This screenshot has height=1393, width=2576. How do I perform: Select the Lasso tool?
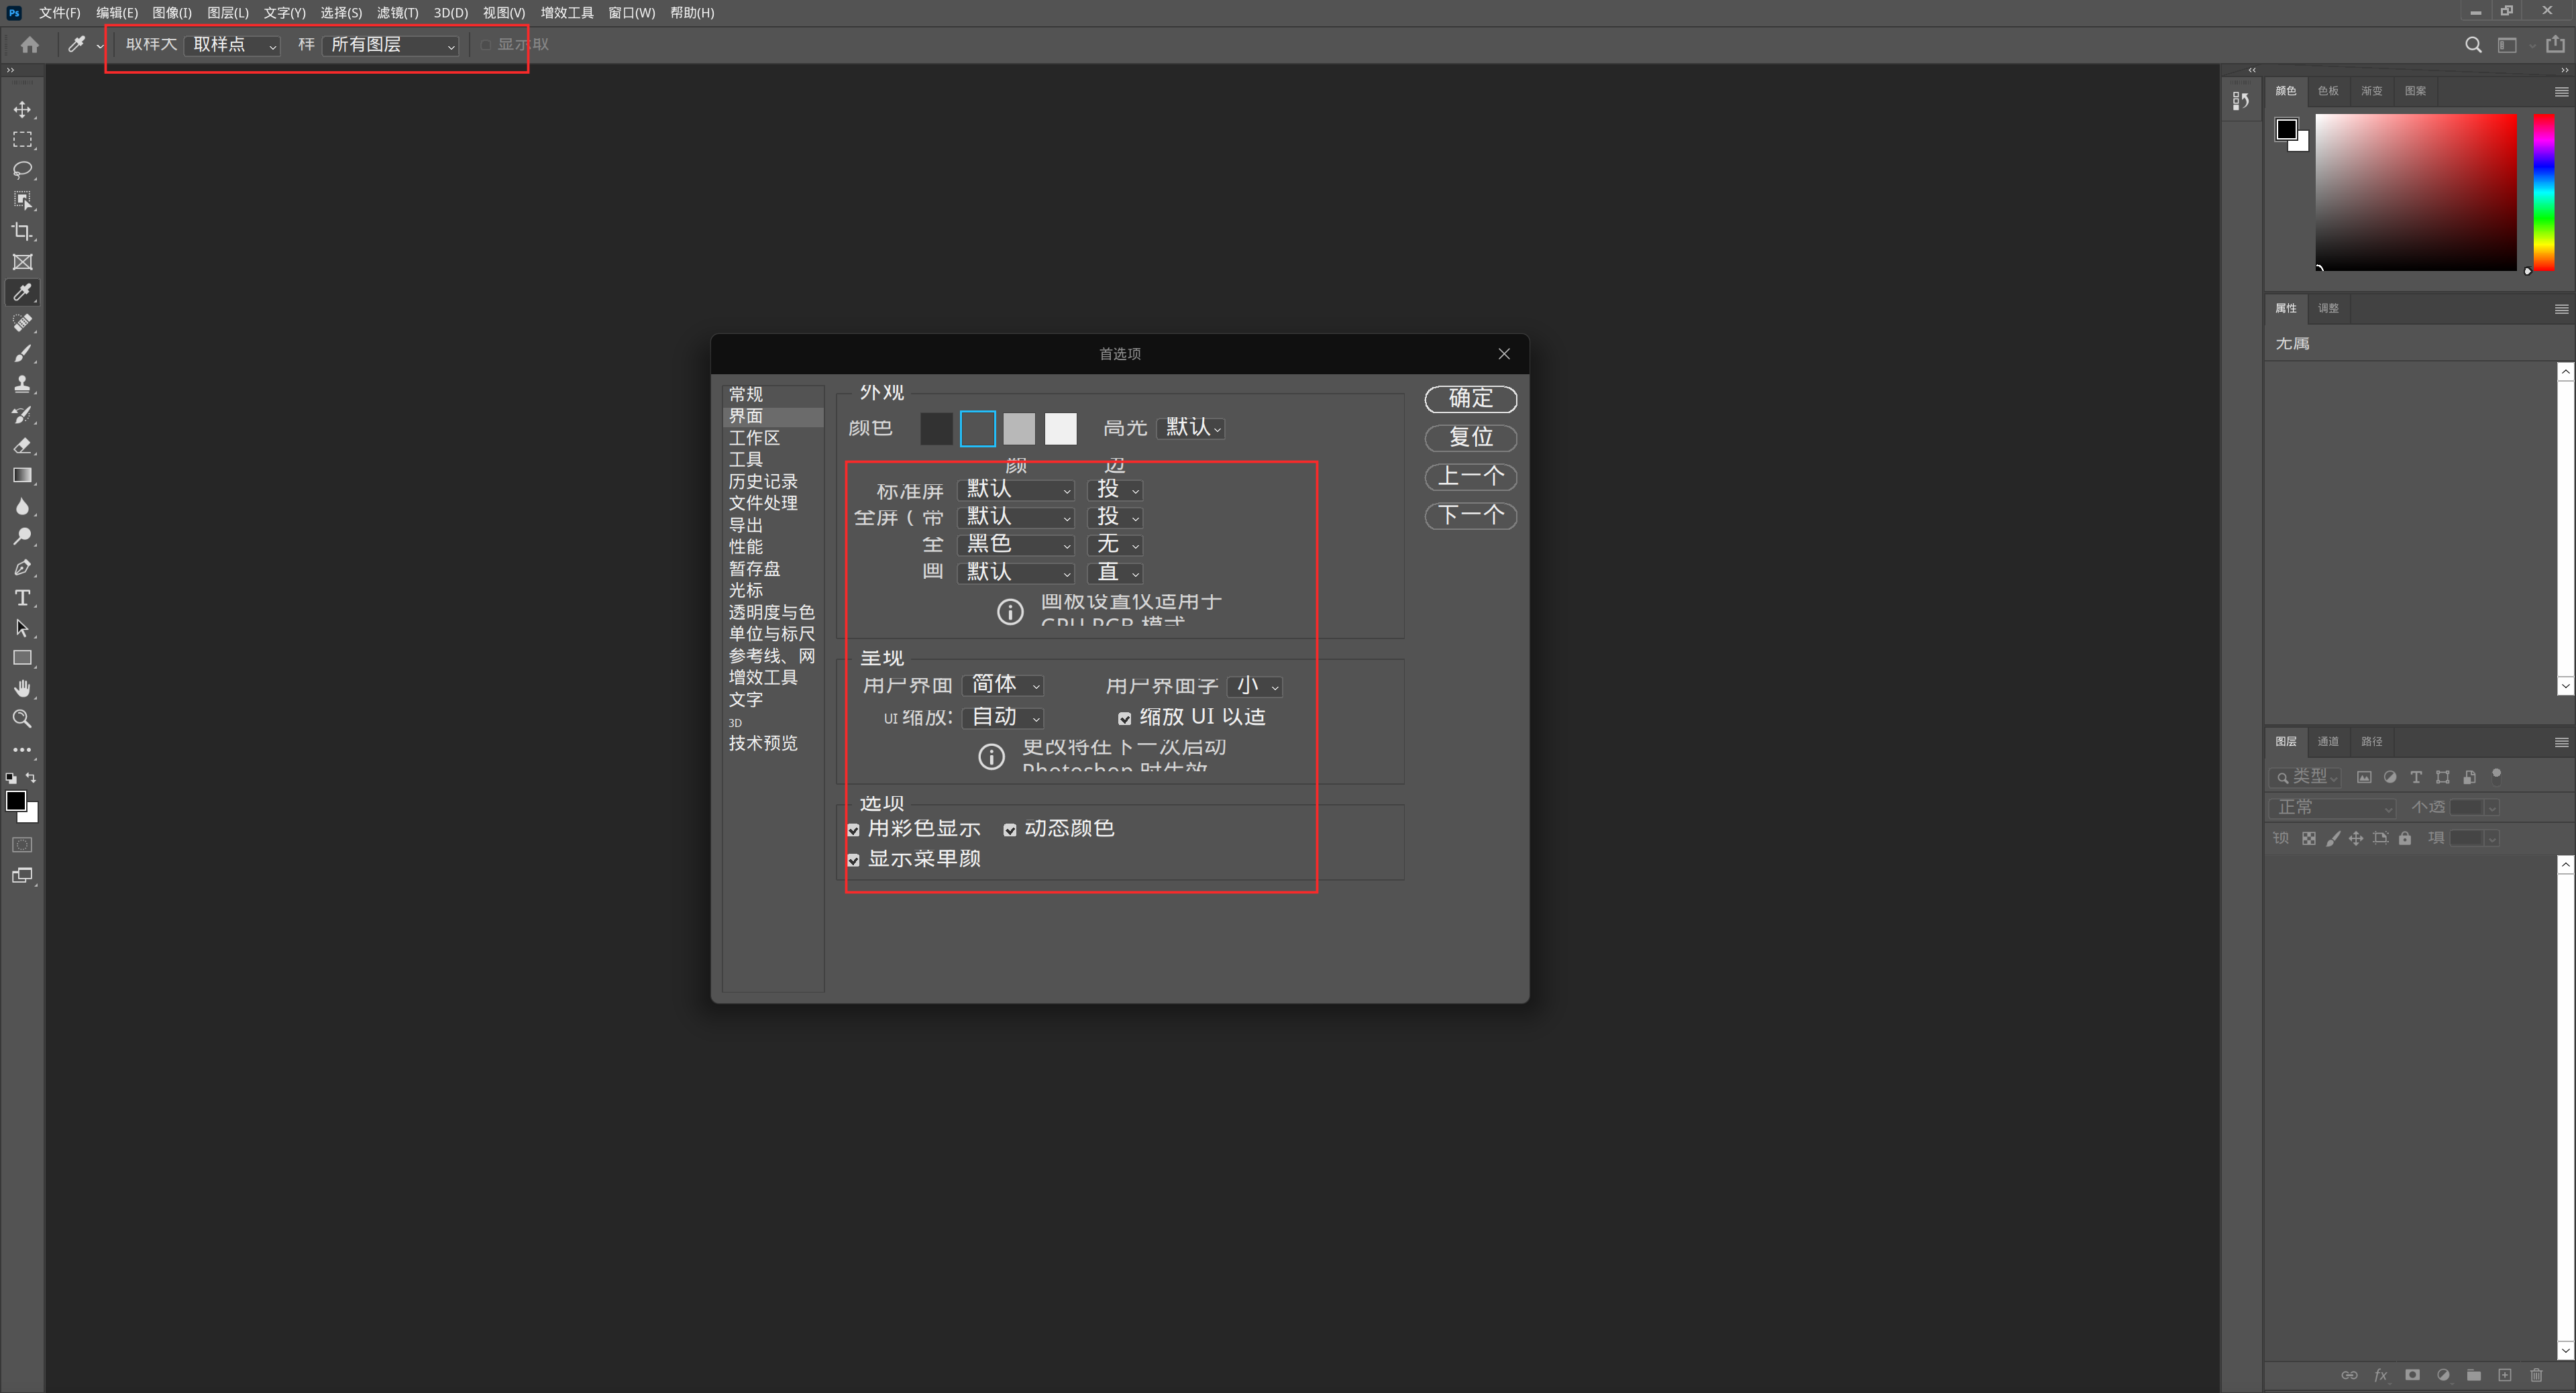22,170
